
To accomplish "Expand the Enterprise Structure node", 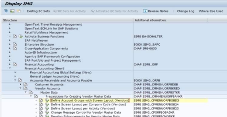I will 10,44.
